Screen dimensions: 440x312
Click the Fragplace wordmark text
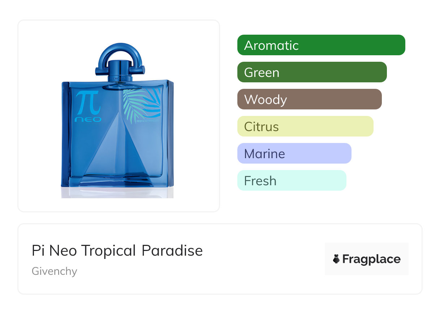click(371, 259)
